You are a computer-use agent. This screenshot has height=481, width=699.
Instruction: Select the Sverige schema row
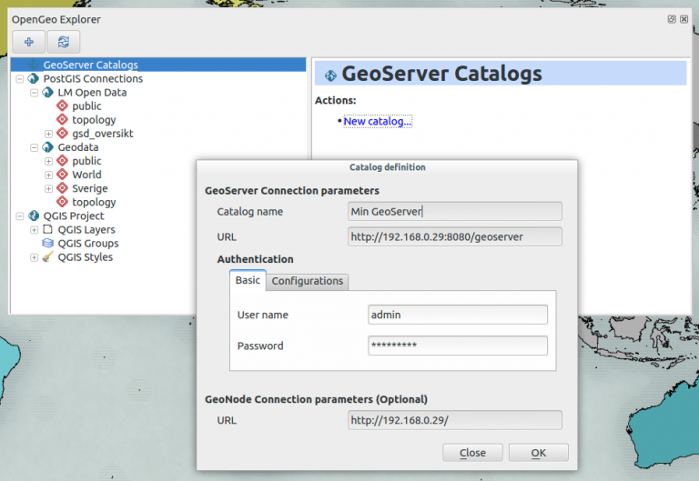pos(89,188)
